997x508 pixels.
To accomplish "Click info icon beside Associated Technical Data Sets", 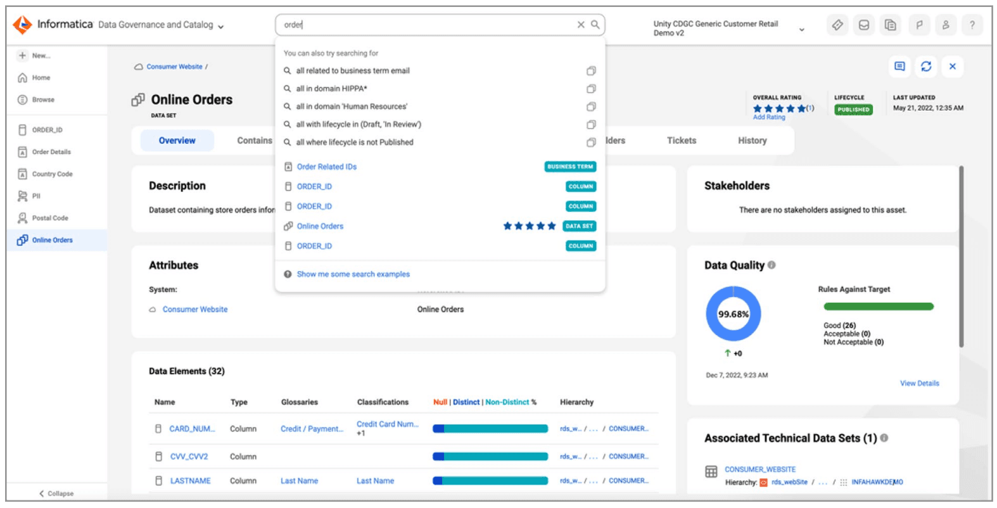I will [x=884, y=438].
